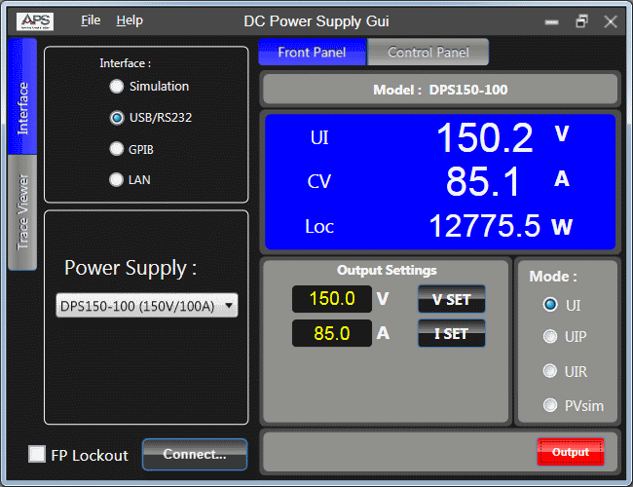Open the Trace Viewer side tab
The width and height of the screenshot is (633, 487).
pos(23,211)
